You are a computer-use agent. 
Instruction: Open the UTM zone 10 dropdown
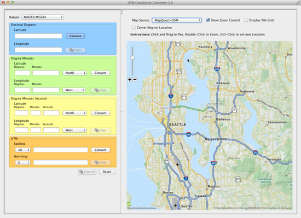tap(22, 150)
